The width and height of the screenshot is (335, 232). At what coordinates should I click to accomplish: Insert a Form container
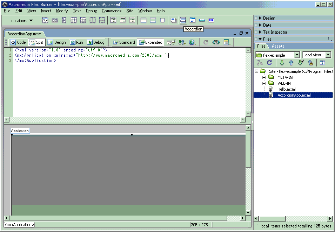pyautogui.click(x=113, y=20)
